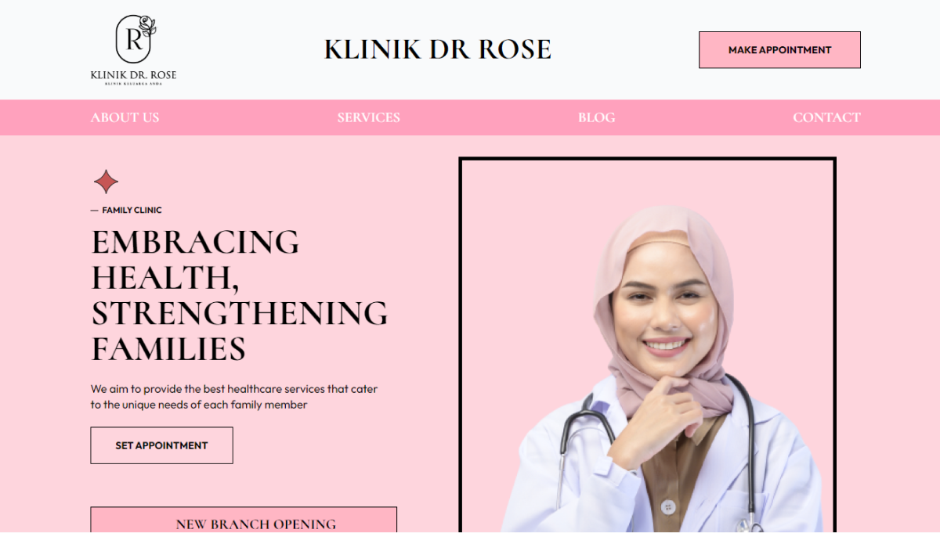The width and height of the screenshot is (940, 533).
Task: Click the word Strengthening in the headline
Action: 239,313
